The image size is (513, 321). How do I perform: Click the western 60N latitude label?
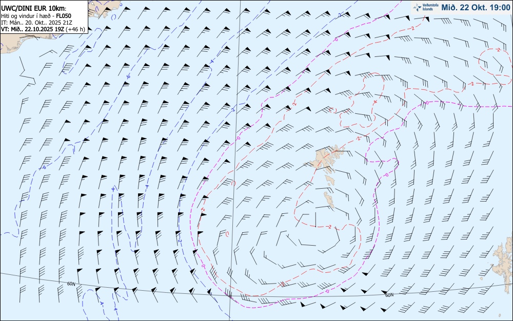point(71,284)
